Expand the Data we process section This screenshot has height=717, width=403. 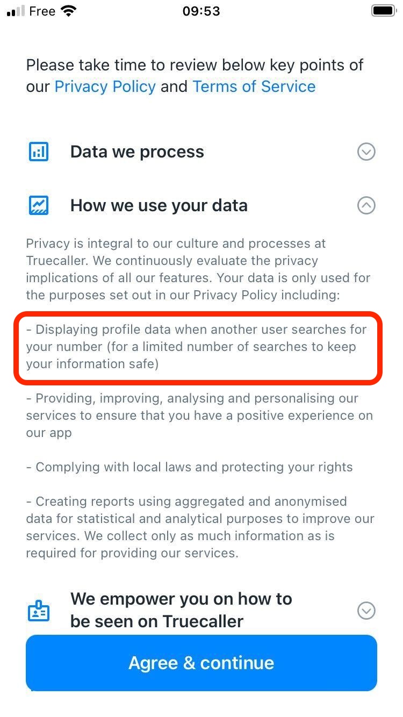click(366, 152)
